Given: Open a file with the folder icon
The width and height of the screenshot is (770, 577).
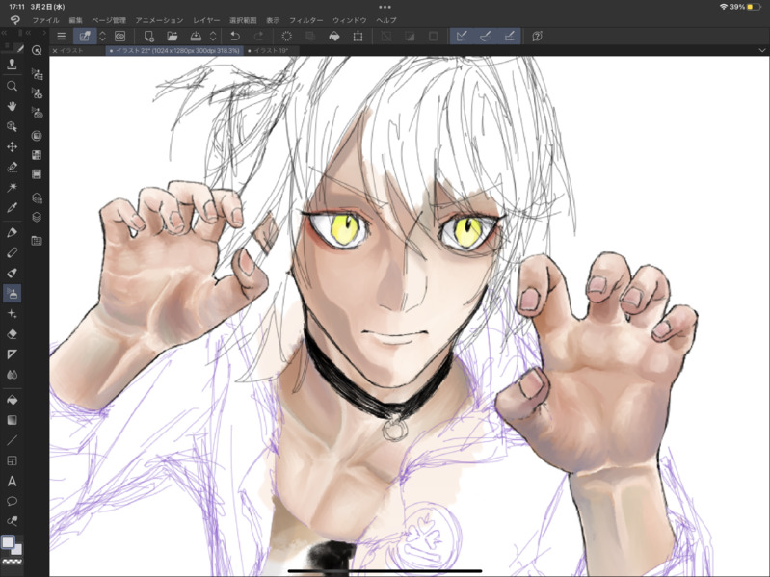Looking at the screenshot, I should coord(172,37).
